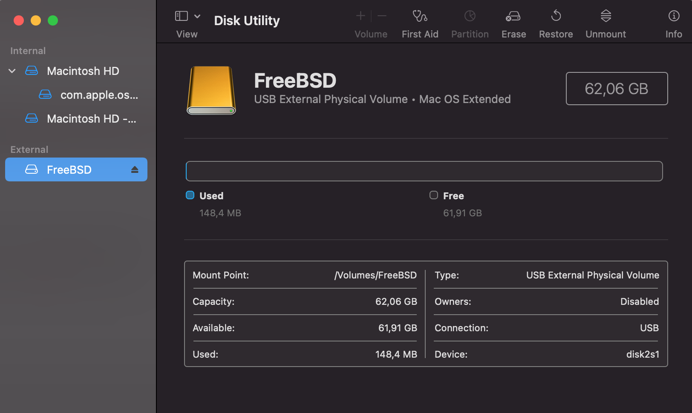Run First Aid stethoscope icon
The image size is (692, 413).
pyautogui.click(x=420, y=16)
